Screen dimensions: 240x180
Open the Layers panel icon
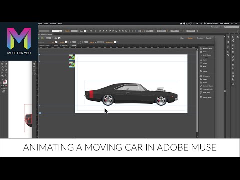pyautogui.click(x=201, y=71)
